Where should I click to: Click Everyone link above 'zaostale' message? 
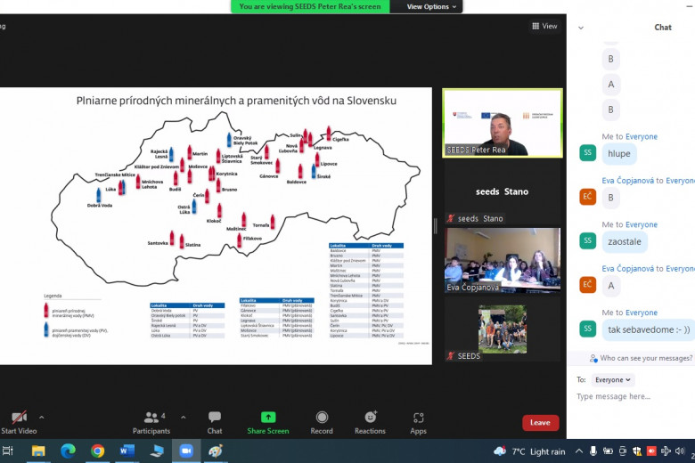pos(642,224)
